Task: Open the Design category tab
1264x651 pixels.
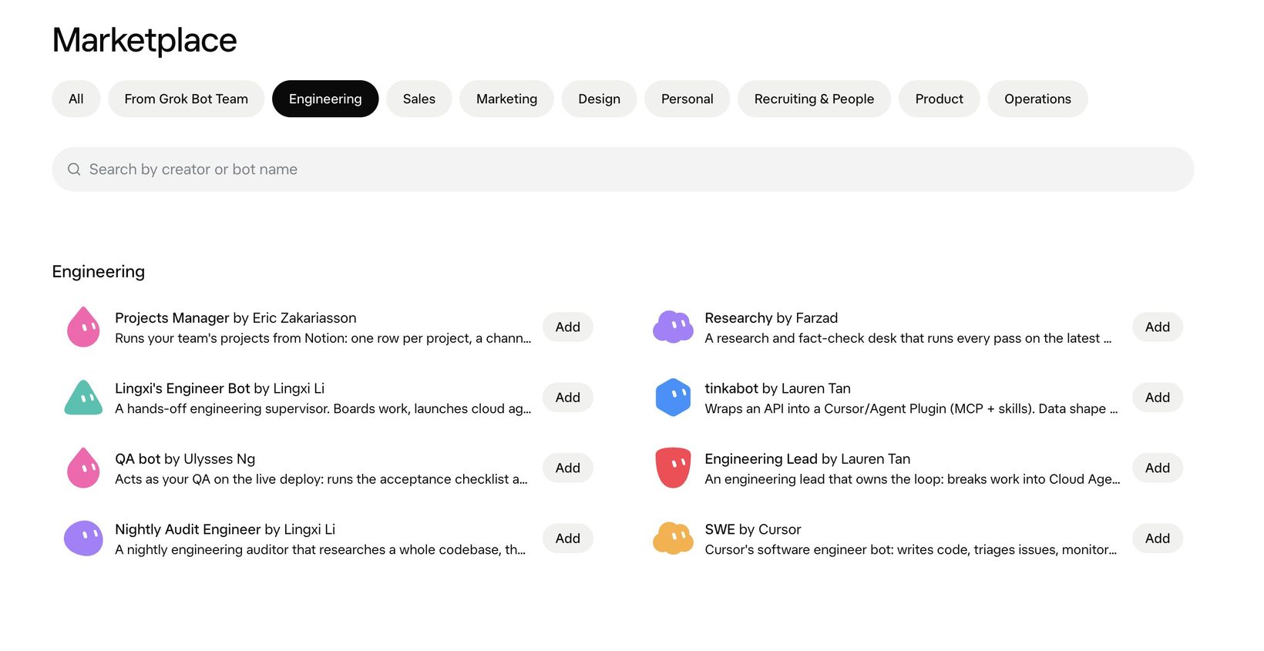Action: [x=600, y=99]
